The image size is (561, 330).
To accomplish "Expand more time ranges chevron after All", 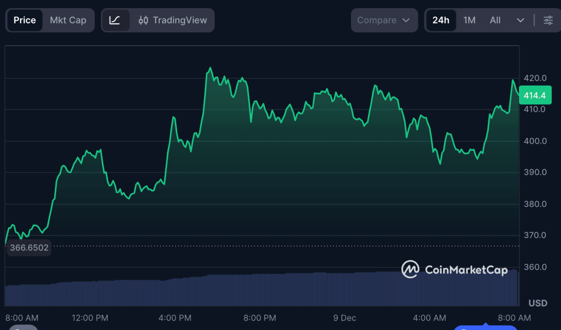I will point(520,20).
